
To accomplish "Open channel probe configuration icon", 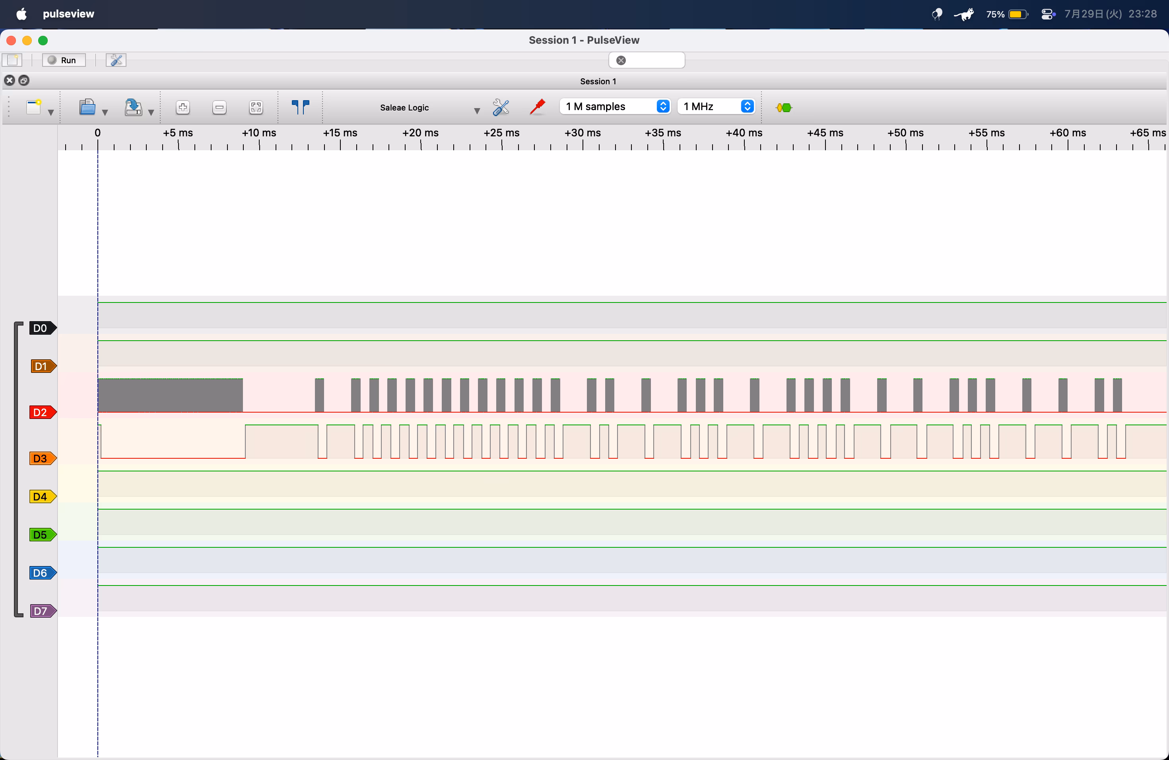I will pos(537,107).
